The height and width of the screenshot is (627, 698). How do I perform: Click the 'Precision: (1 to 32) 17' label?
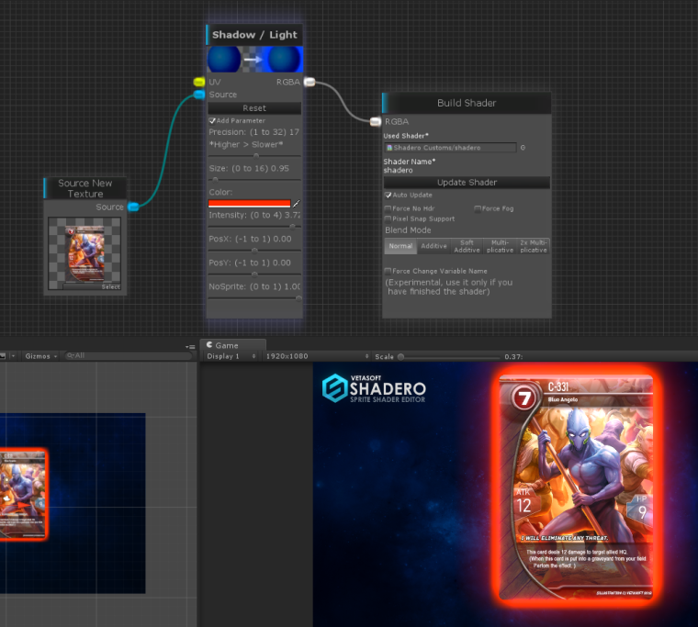click(x=253, y=132)
